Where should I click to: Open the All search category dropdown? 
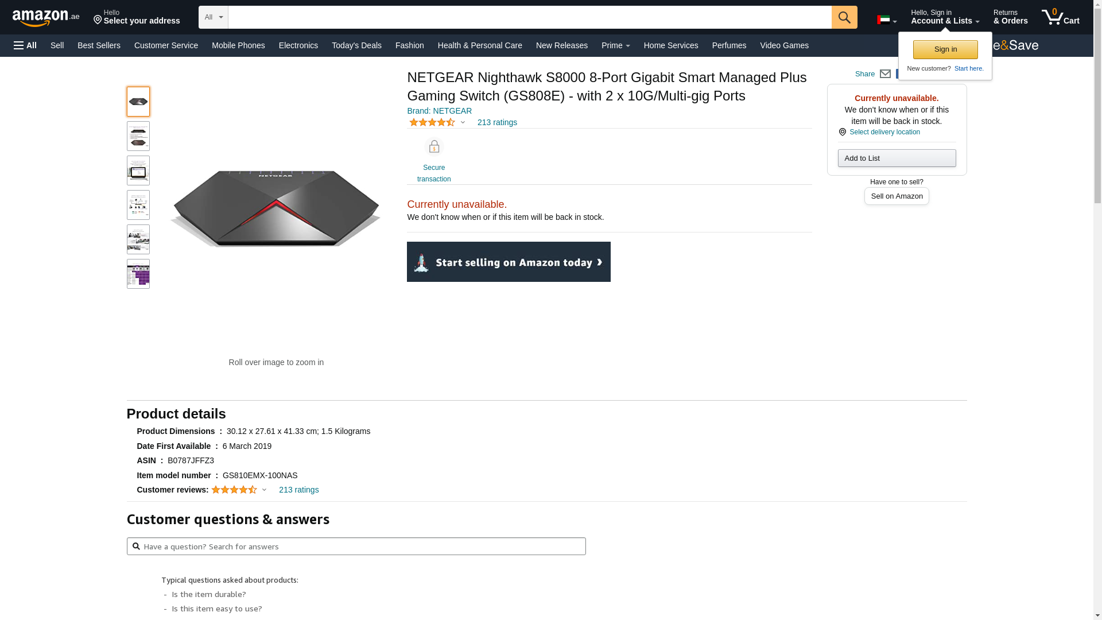point(213,17)
